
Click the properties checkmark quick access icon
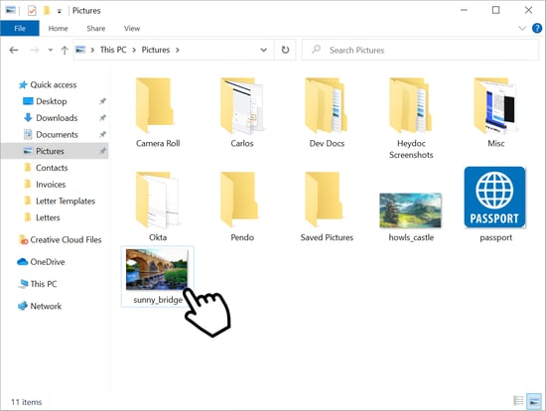(x=32, y=11)
